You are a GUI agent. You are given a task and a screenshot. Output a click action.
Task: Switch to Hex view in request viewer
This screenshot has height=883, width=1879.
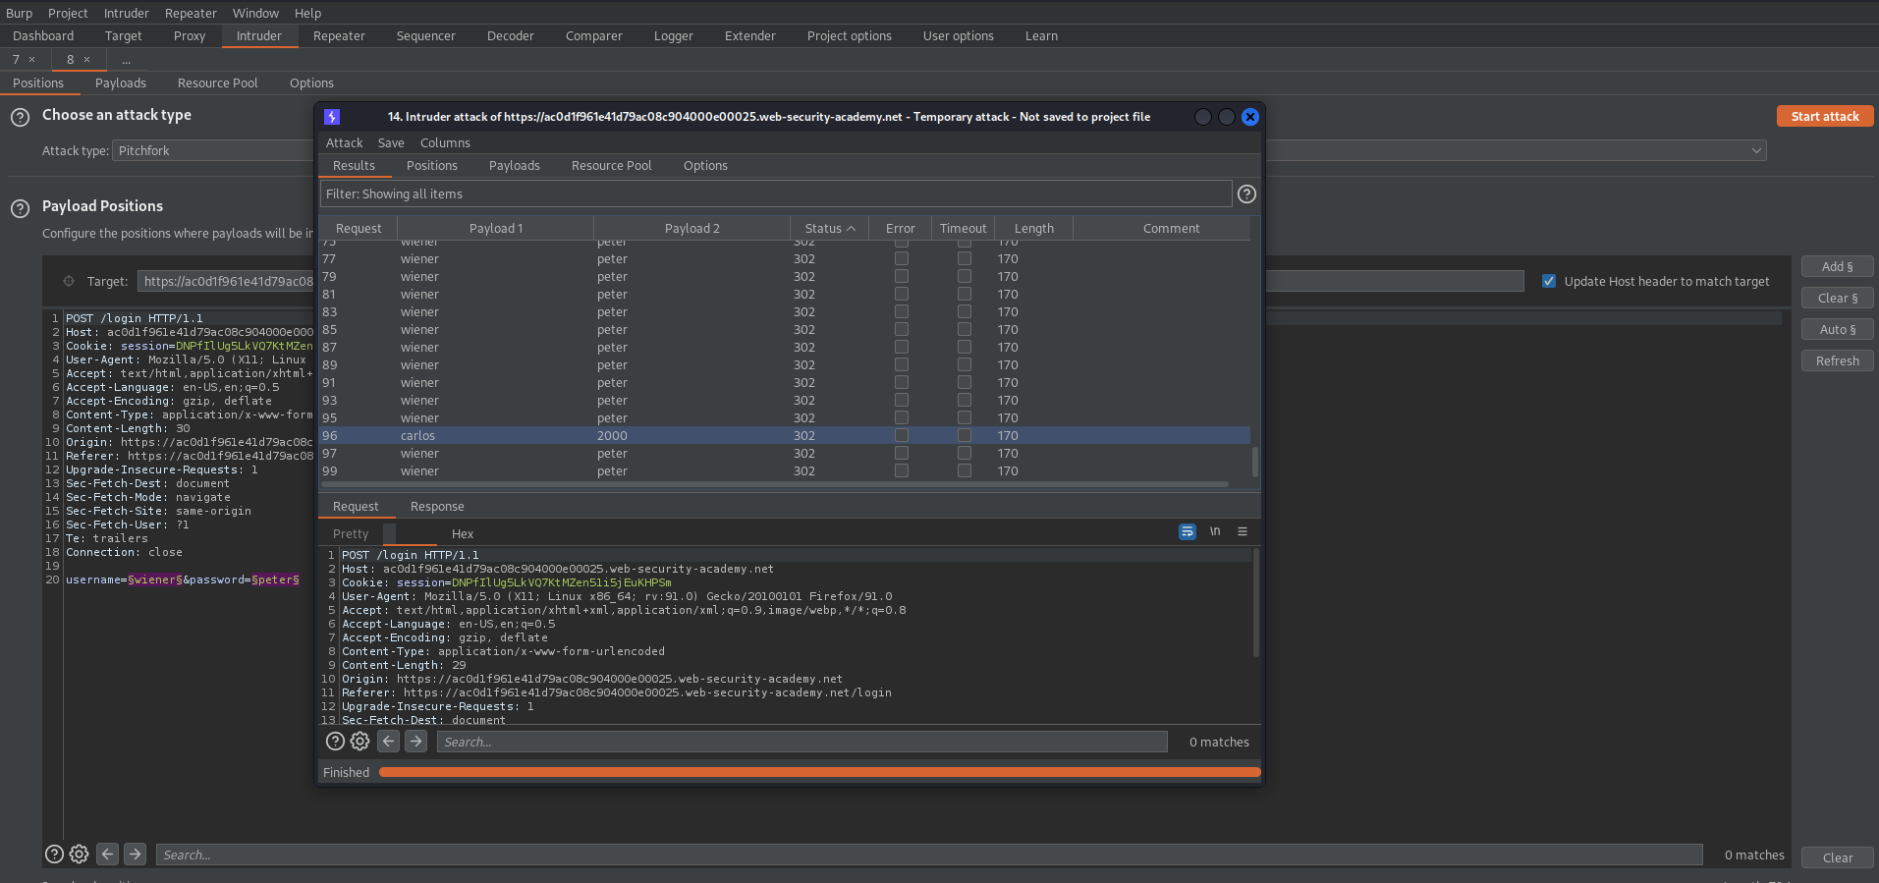click(463, 533)
